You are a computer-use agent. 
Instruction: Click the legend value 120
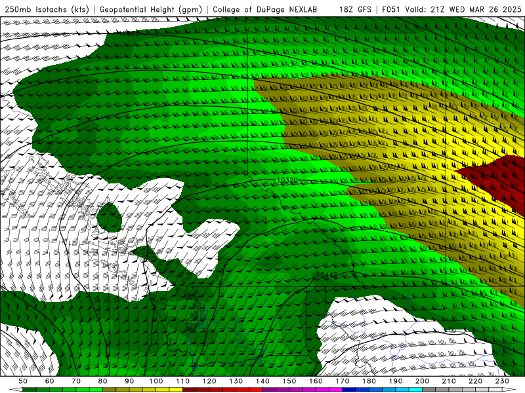pos(209,381)
